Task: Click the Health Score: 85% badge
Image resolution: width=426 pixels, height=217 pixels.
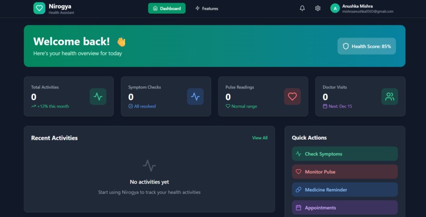Action: point(366,46)
